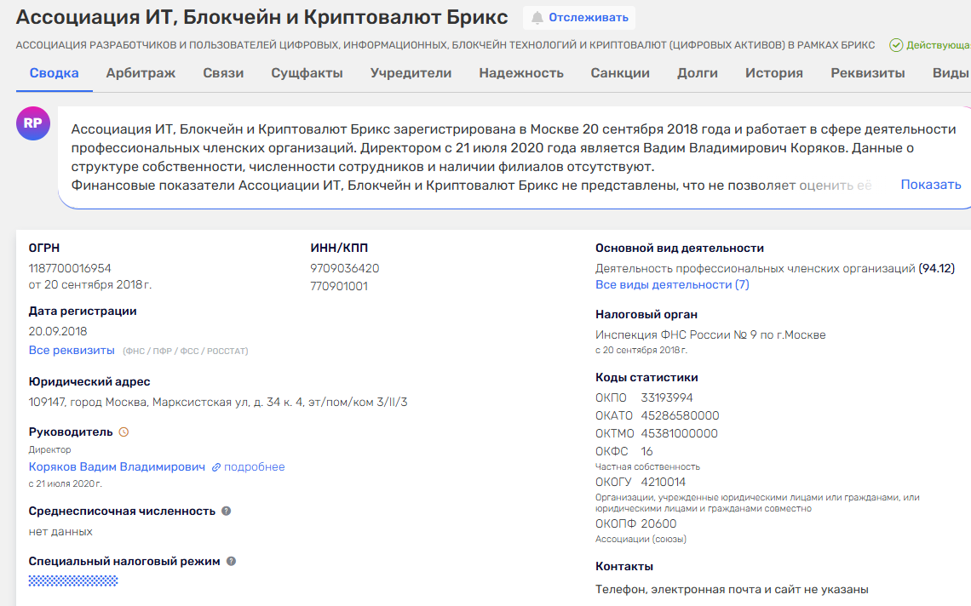Open the Сводка tab
Viewport: 971px width, 606px height.
coord(55,73)
